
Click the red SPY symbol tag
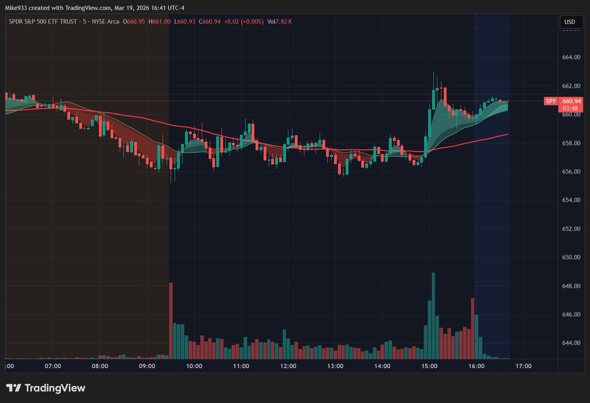tap(551, 101)
